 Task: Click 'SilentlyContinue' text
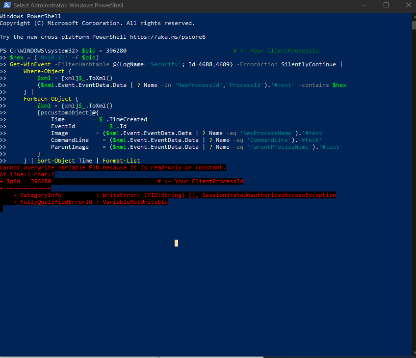[308, 64]
